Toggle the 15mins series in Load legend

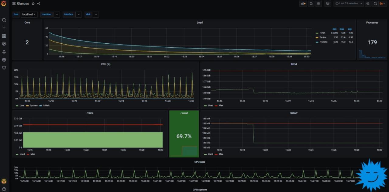324,42
